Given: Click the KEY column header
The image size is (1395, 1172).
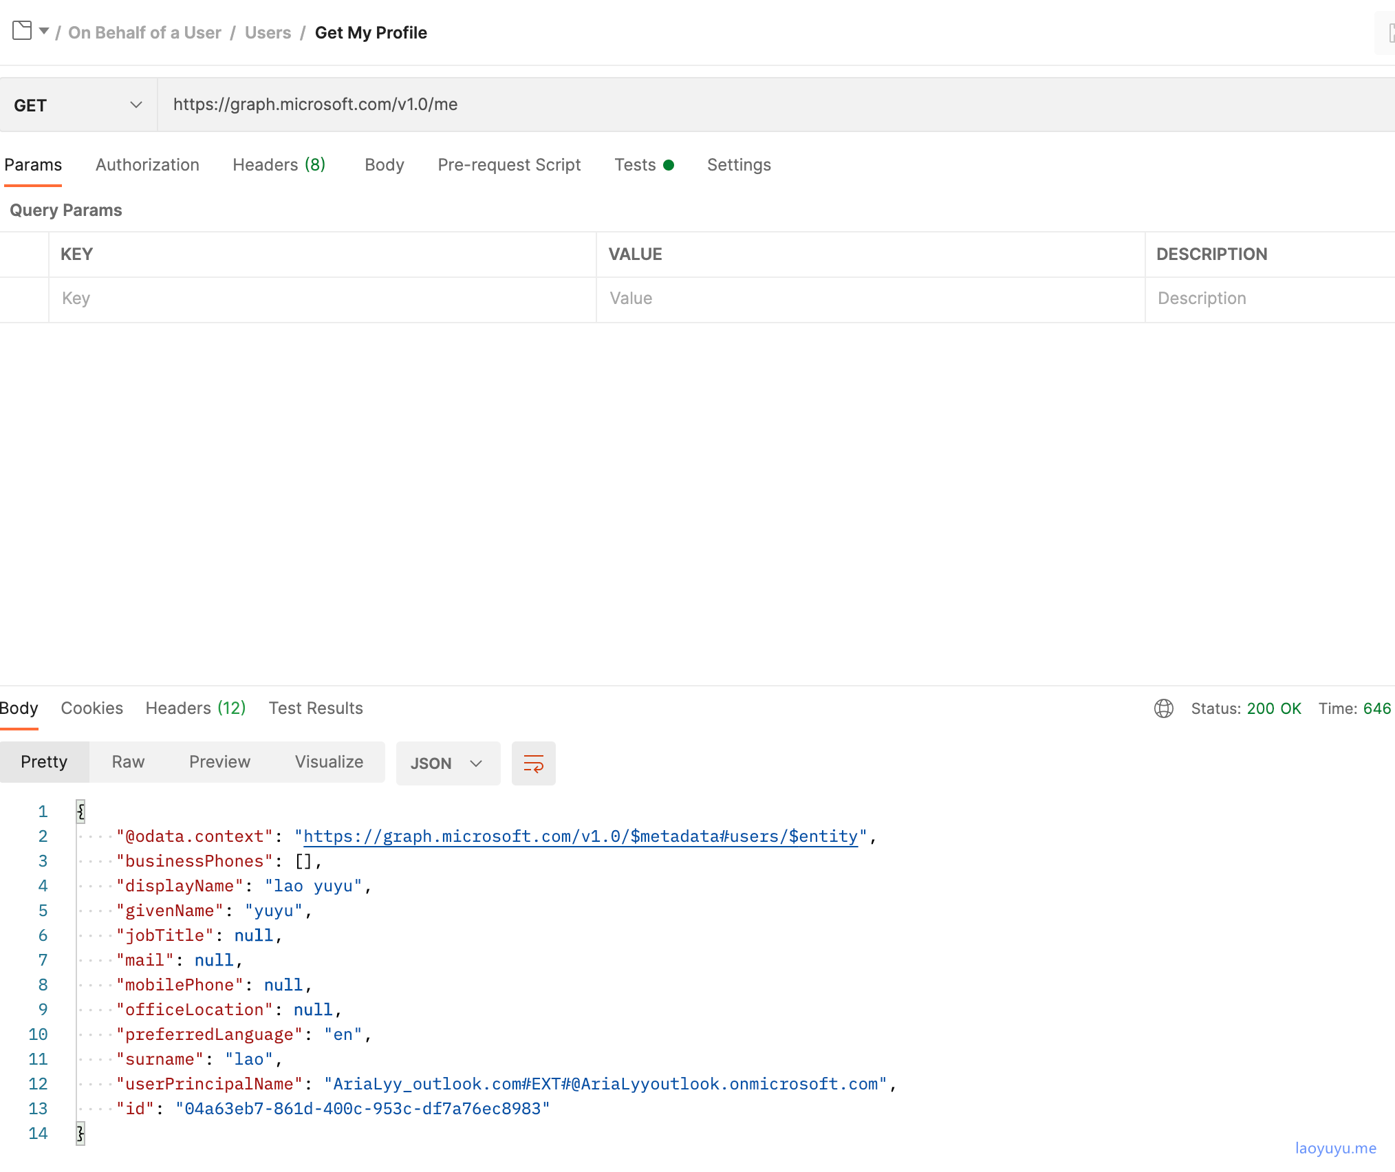Looking at the screenshot, I should [76, 254].
